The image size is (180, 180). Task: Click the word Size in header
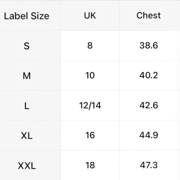click(40, 16)
